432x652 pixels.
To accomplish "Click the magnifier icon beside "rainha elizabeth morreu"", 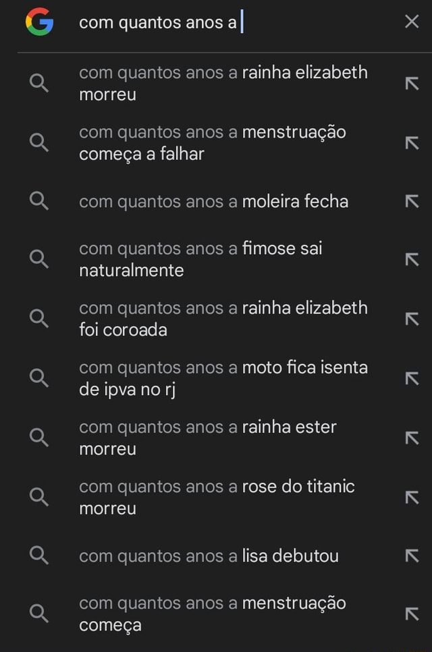I will point(39,83).
